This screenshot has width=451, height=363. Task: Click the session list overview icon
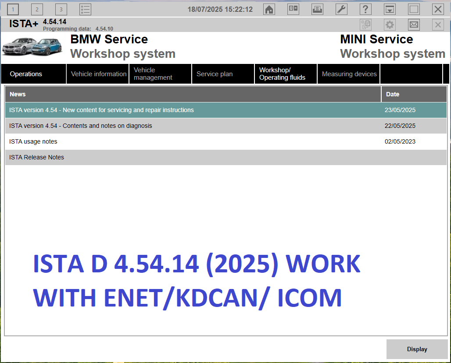[x=85, y=9]
